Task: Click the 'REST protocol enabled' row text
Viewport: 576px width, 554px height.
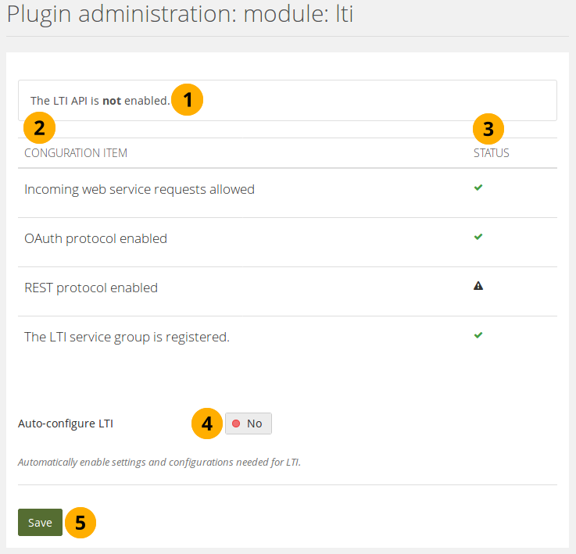Action: (x=91, y=288)
